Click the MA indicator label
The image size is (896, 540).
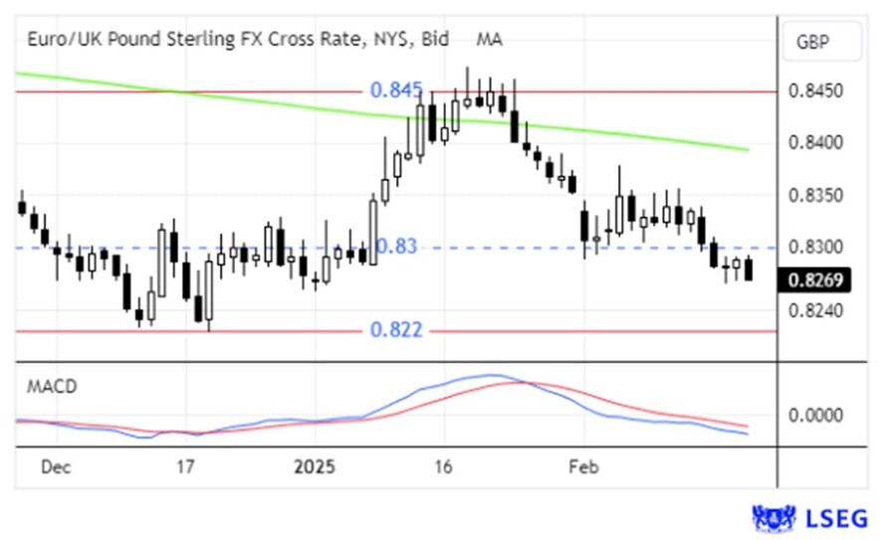point(490,40)
